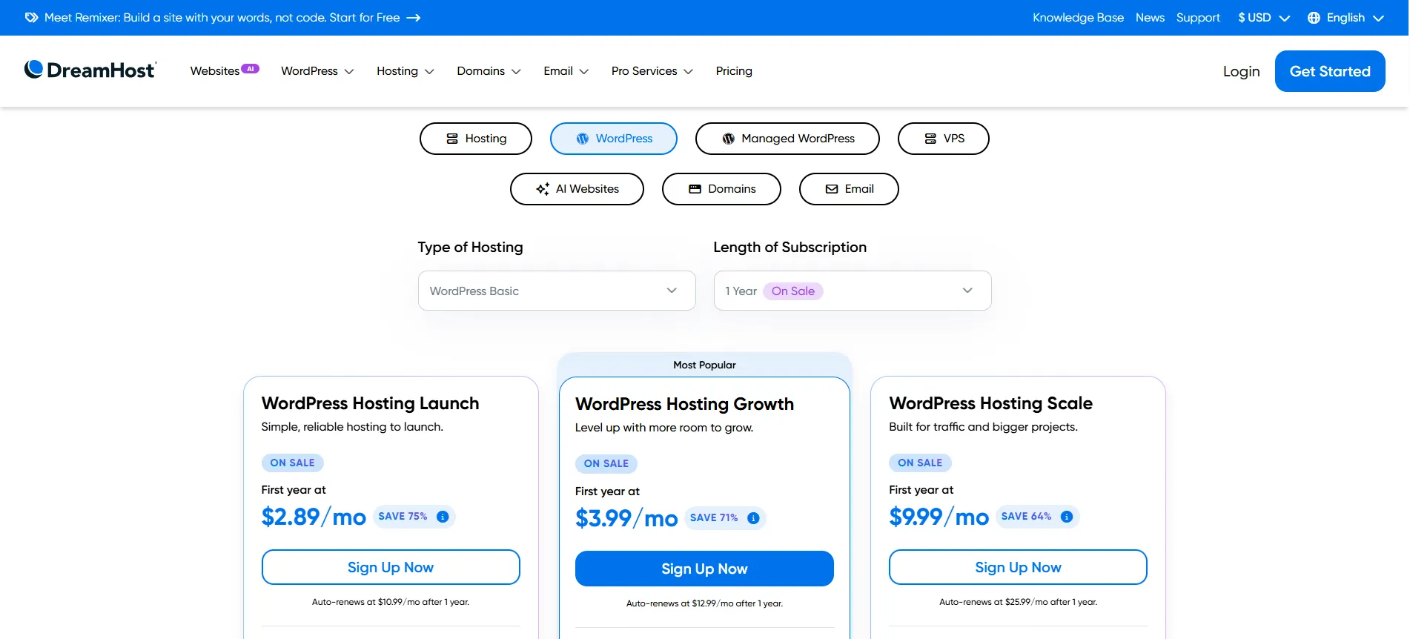Open the Length of Subscription dropdown
The width and height of the screenshot is (1410, 639).
(853, 291)
